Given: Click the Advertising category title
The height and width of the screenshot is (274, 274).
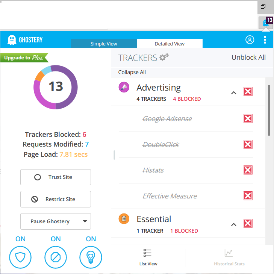Looking at the screenshot, I should tap(159, 88).
